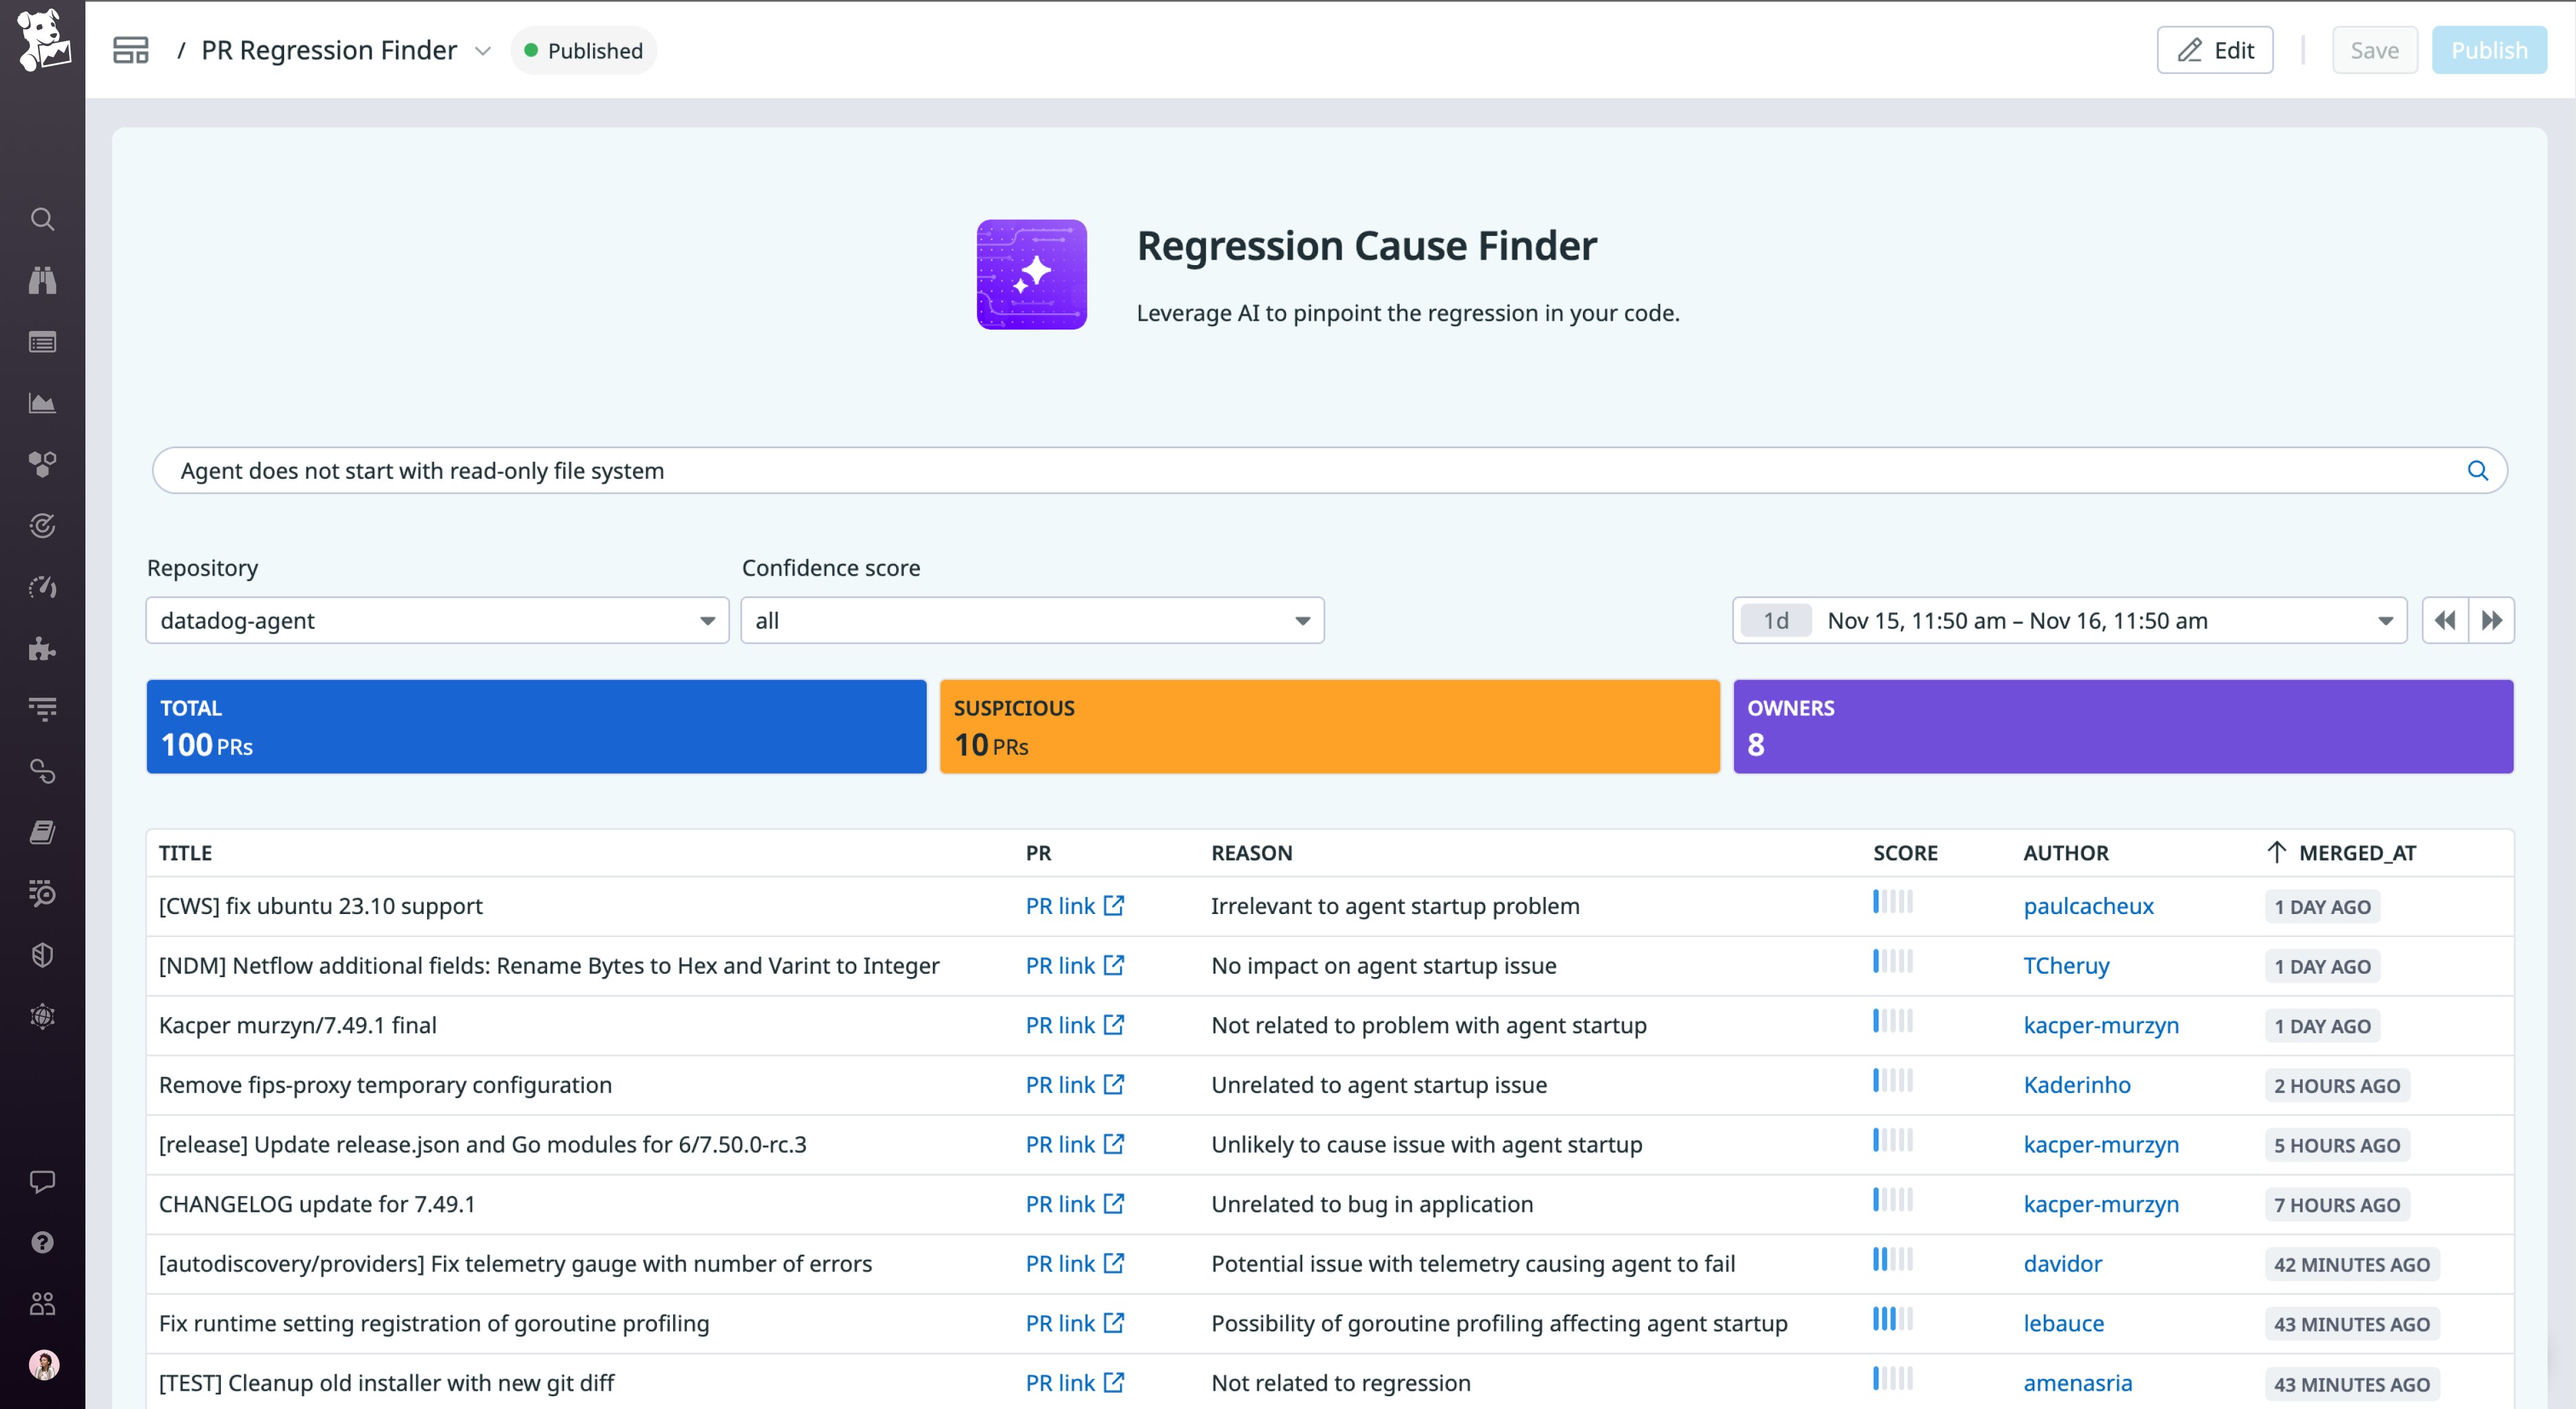2576x1409 pixels.
Task: Open the APM gauge icon in sidebar
Action: tap(42, 587)
